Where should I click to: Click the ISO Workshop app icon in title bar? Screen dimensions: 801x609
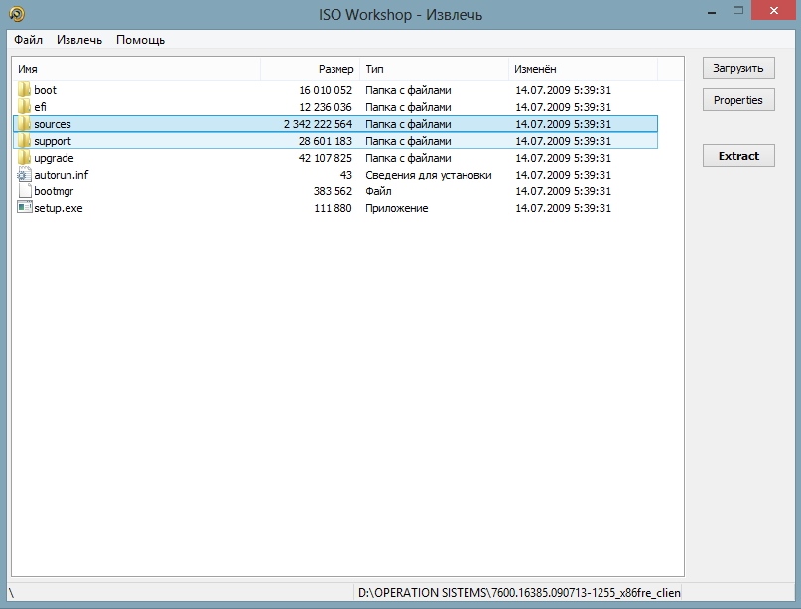pyautogui.click(x=17, y=14)
